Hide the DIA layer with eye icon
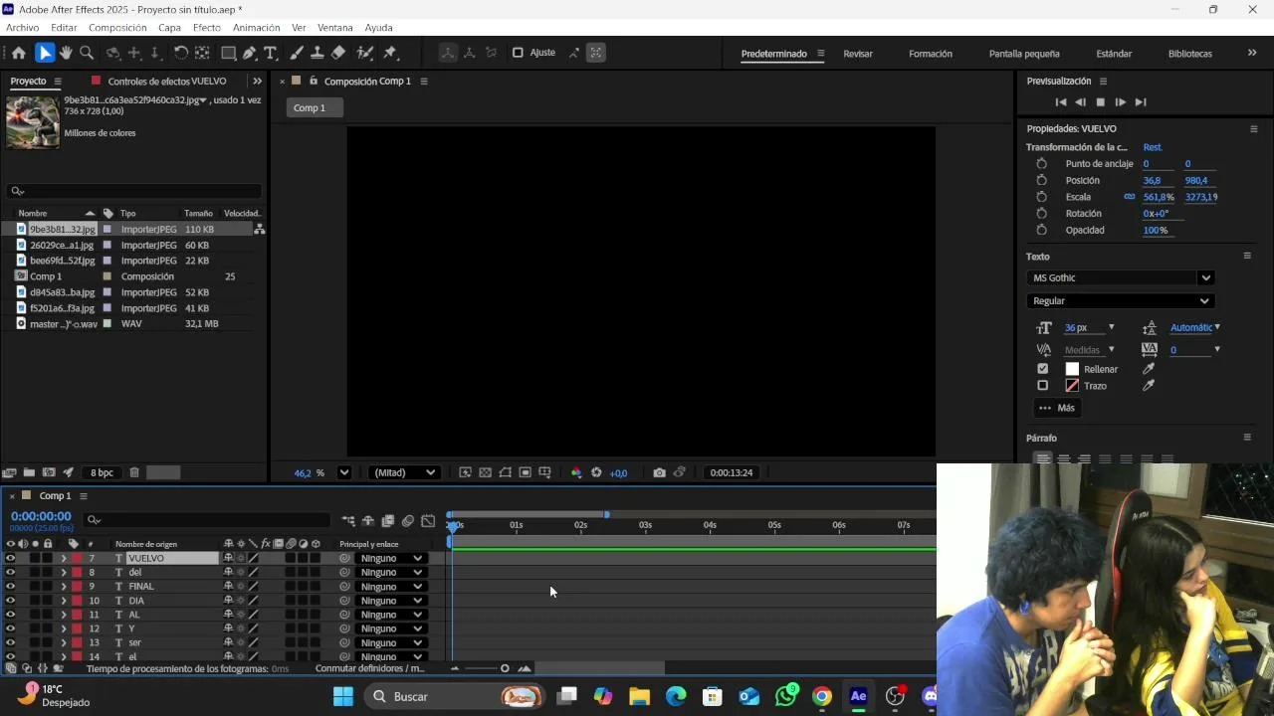Screen dimensions: 1274x716 10,601
